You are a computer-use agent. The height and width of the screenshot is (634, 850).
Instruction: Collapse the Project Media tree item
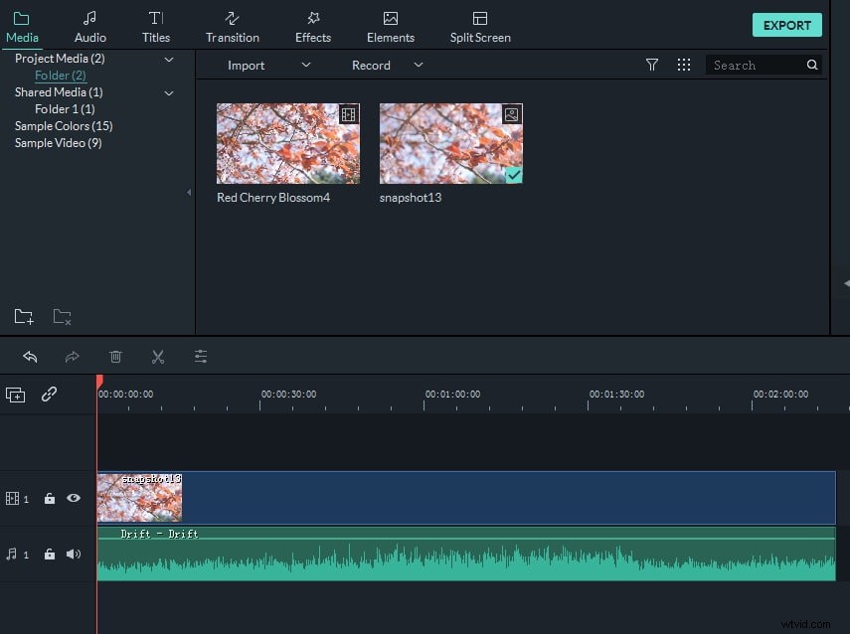point(169,59)
